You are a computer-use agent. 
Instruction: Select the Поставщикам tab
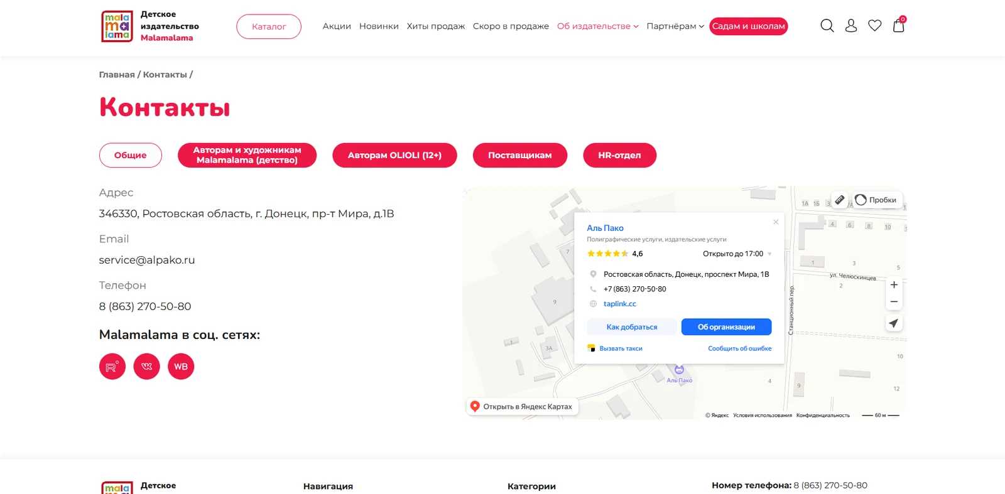[520, 155]
